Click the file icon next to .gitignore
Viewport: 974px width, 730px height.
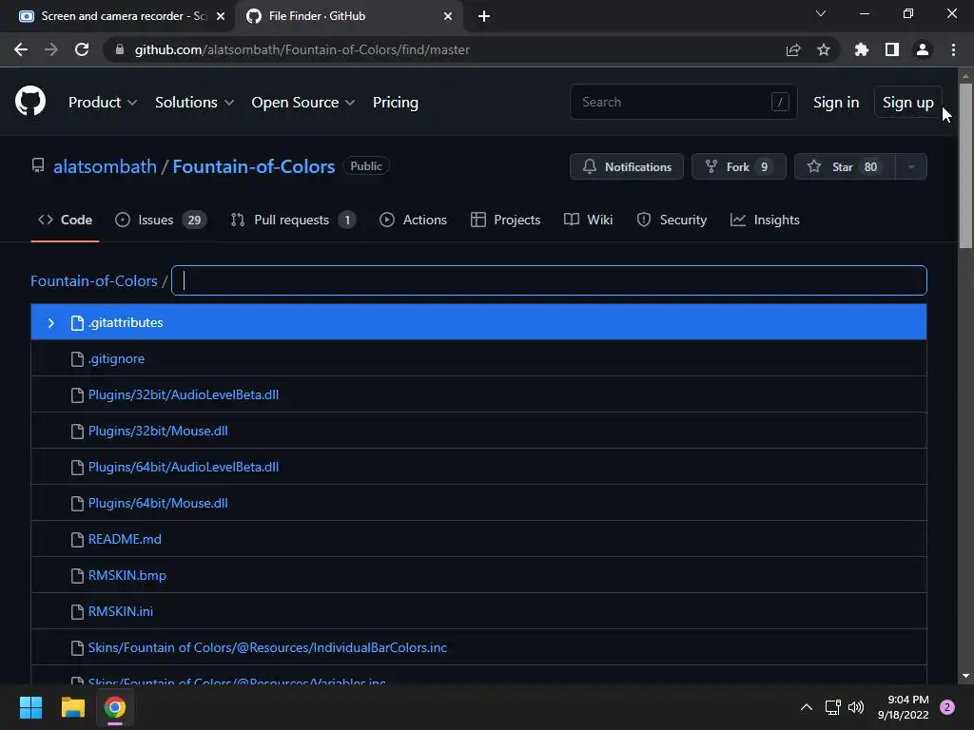[x=77, y=358]
